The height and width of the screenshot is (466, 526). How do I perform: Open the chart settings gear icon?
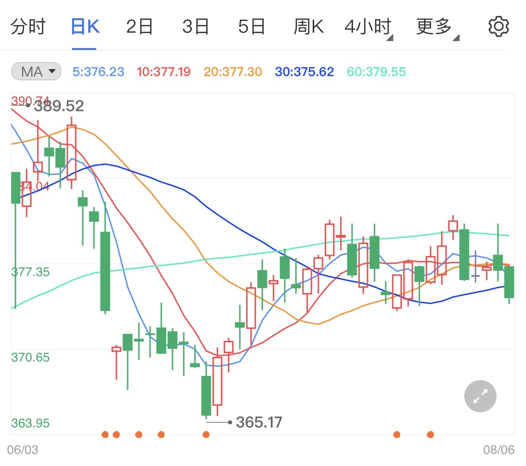[x=498, y=27]
